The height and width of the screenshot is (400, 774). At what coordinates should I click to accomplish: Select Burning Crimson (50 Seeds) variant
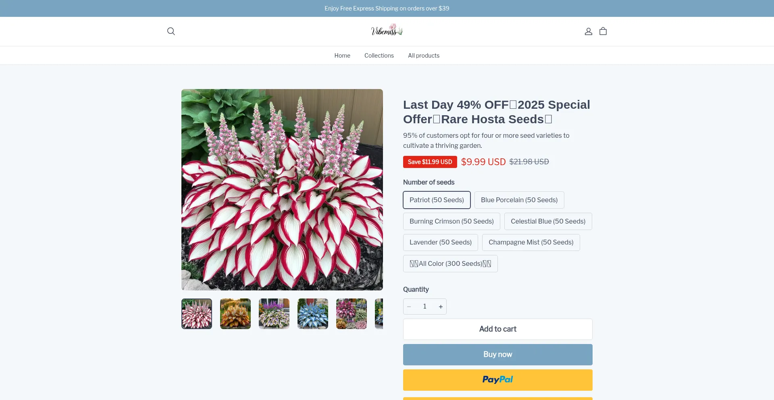coord(451,222)
